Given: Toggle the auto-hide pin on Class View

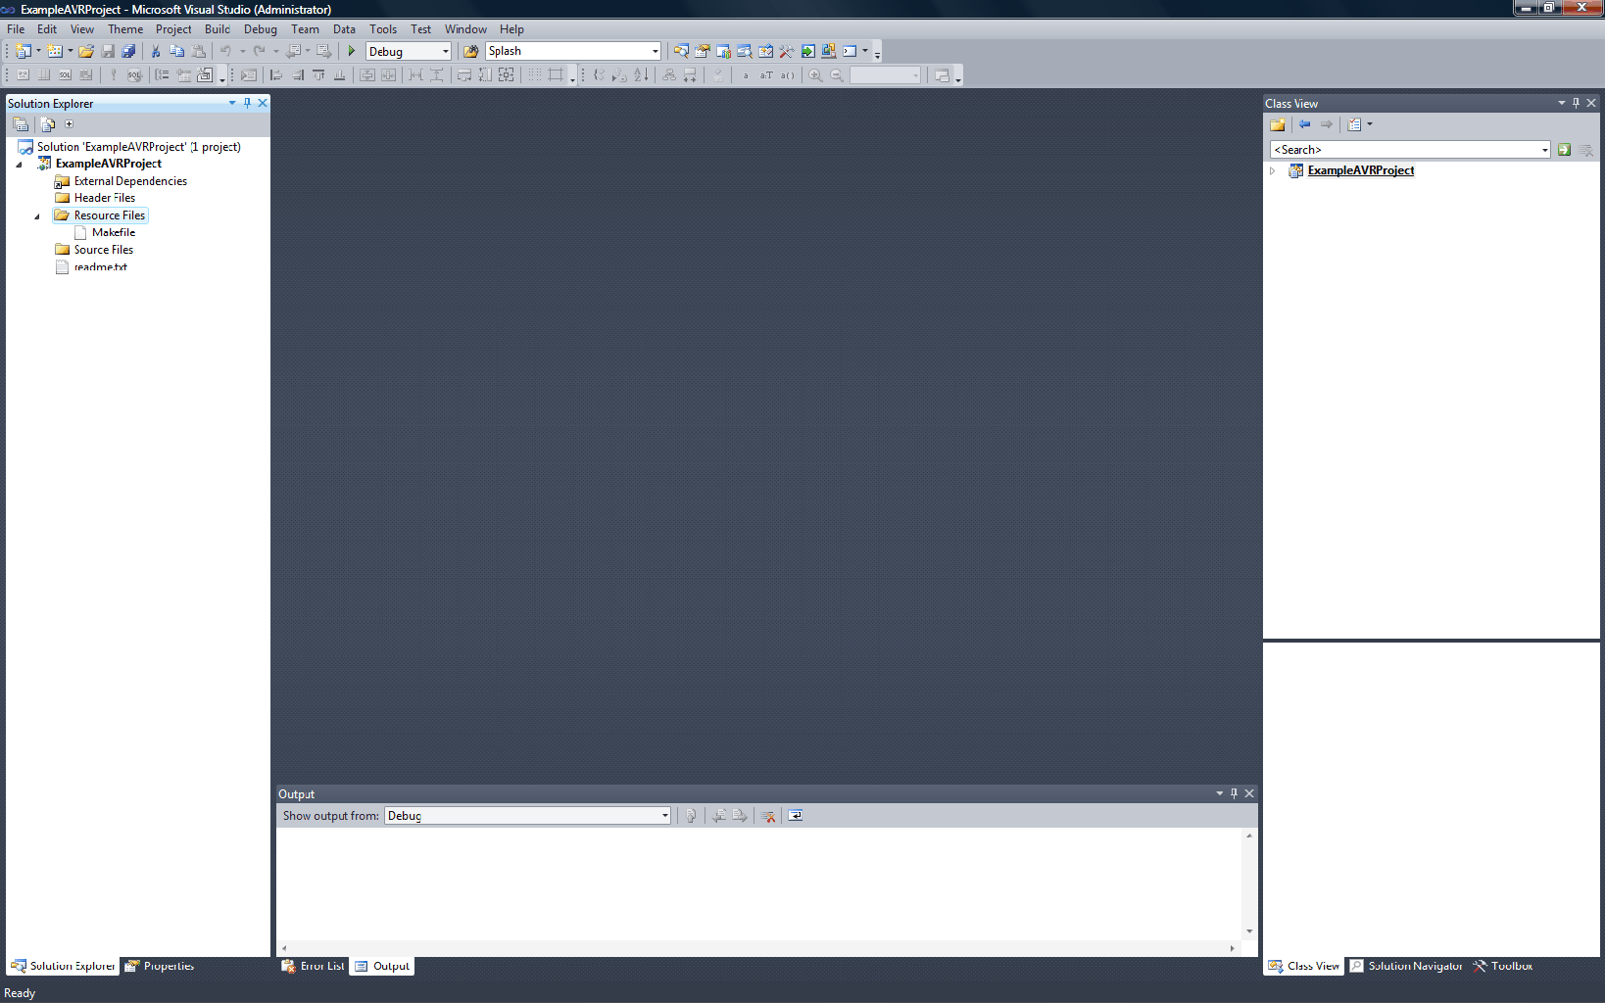Looking at the screenshot, I should (x=1575, y=103).
